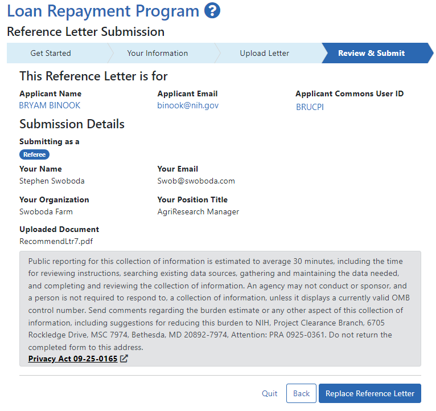Click the Loan Repayment Program heading

pos(103,11)
